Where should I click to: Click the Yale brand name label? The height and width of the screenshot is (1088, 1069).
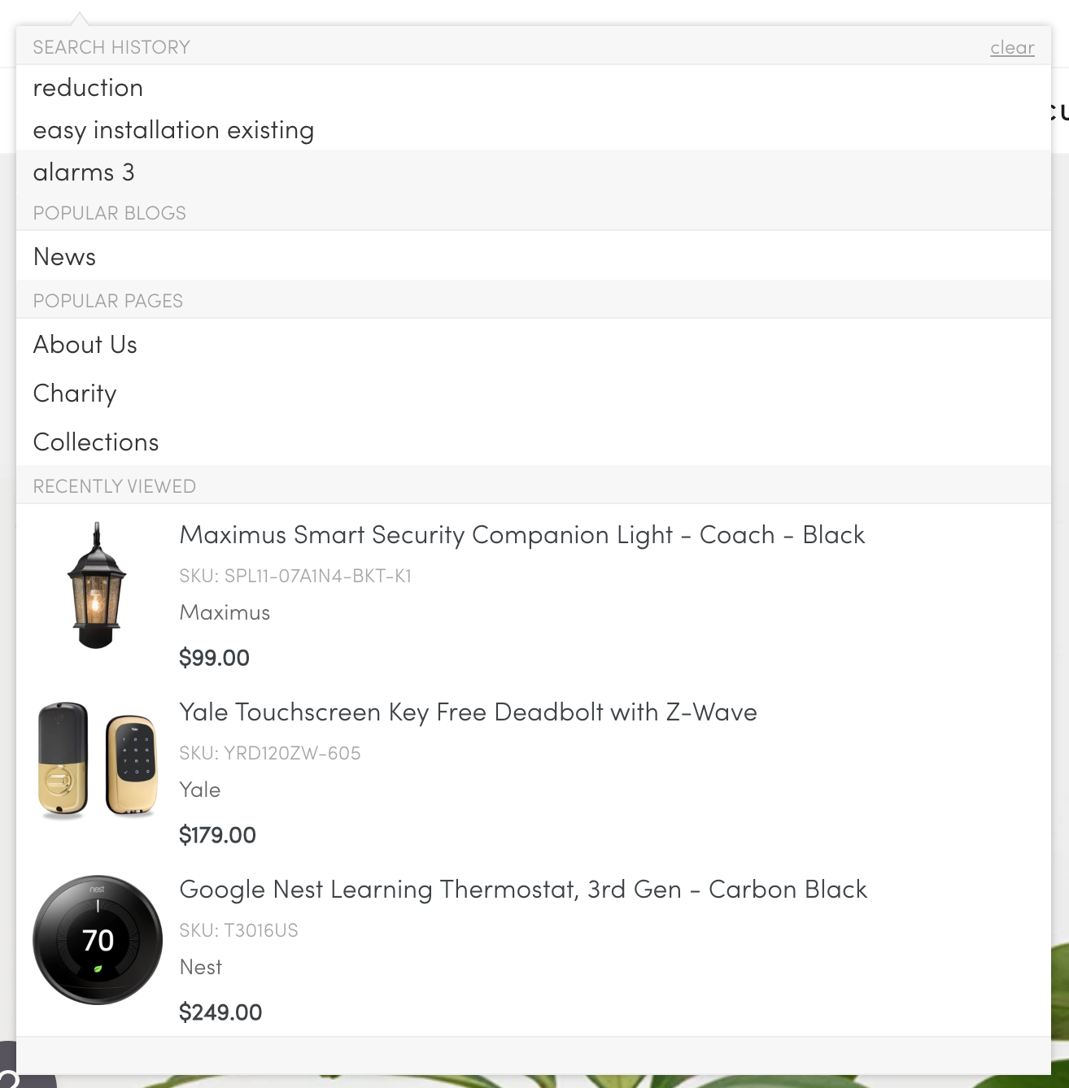[200, 790]
